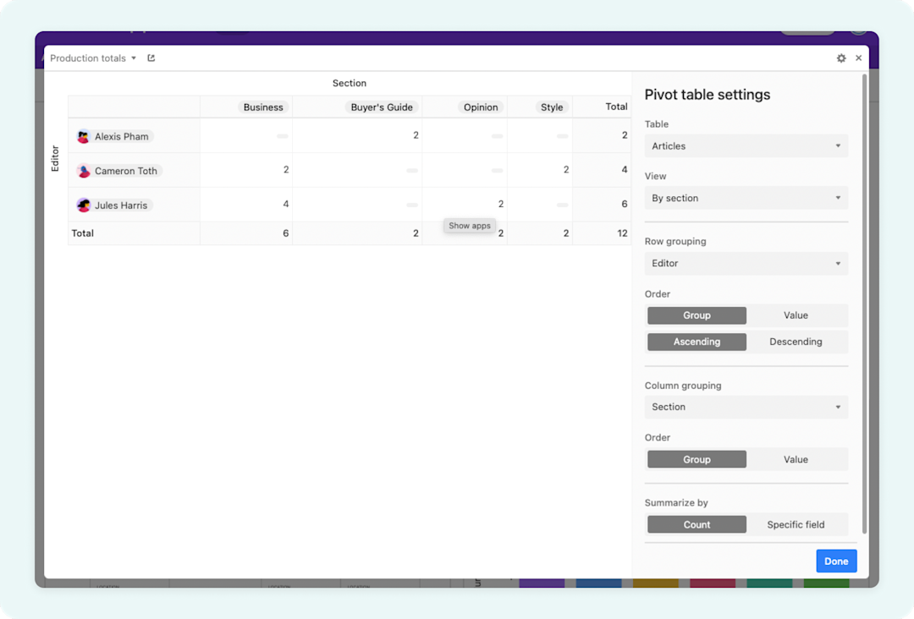Set row order to Descending
Screen dimensions: 914x619
coord(796,342)
